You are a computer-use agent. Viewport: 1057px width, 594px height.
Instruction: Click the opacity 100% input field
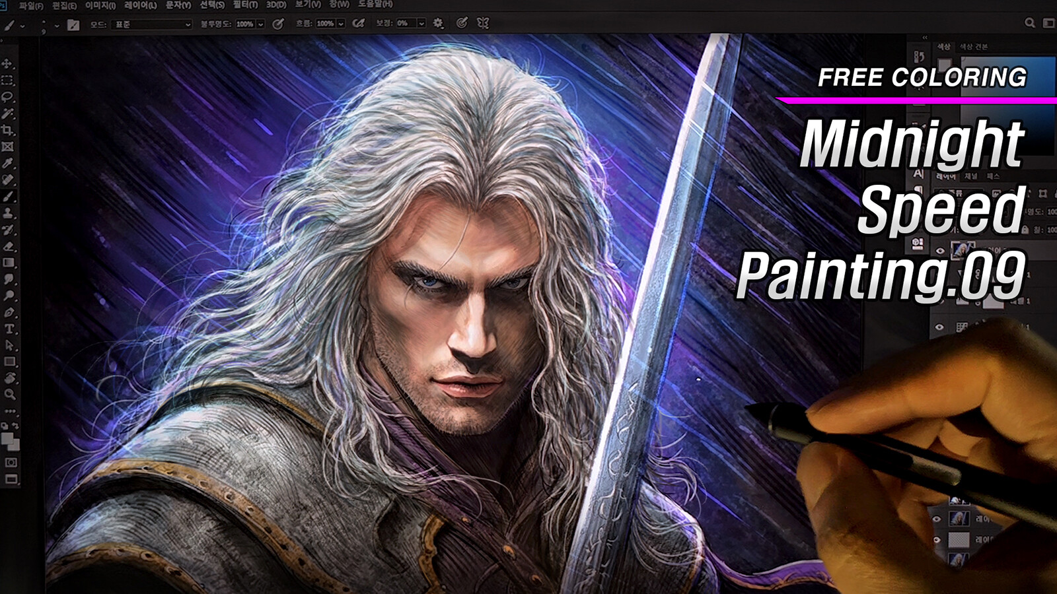pyautogui.click(x=245, y=24)
